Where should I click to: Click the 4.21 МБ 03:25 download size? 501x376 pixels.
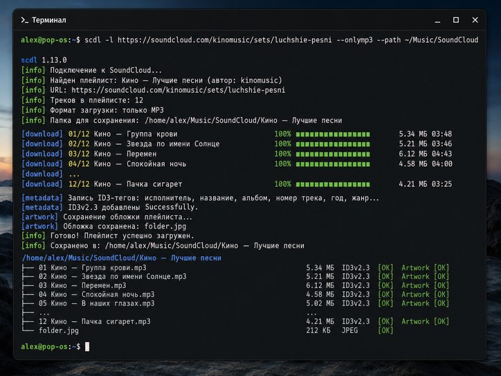pyautogui.click(x=426, y=184)
